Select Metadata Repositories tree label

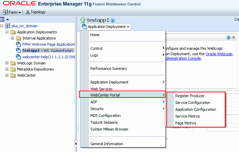(35, 69)
